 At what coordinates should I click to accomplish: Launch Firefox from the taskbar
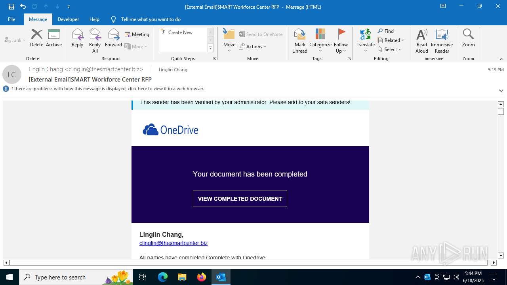coord(202,277)
